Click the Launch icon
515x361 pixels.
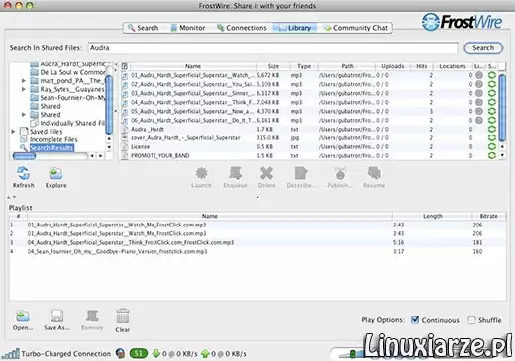click(x=201, y=173)
